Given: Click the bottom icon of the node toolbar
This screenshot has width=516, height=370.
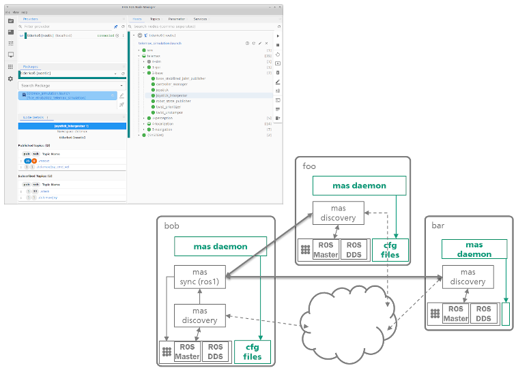Looking at the screenshot, I should 278,118.
